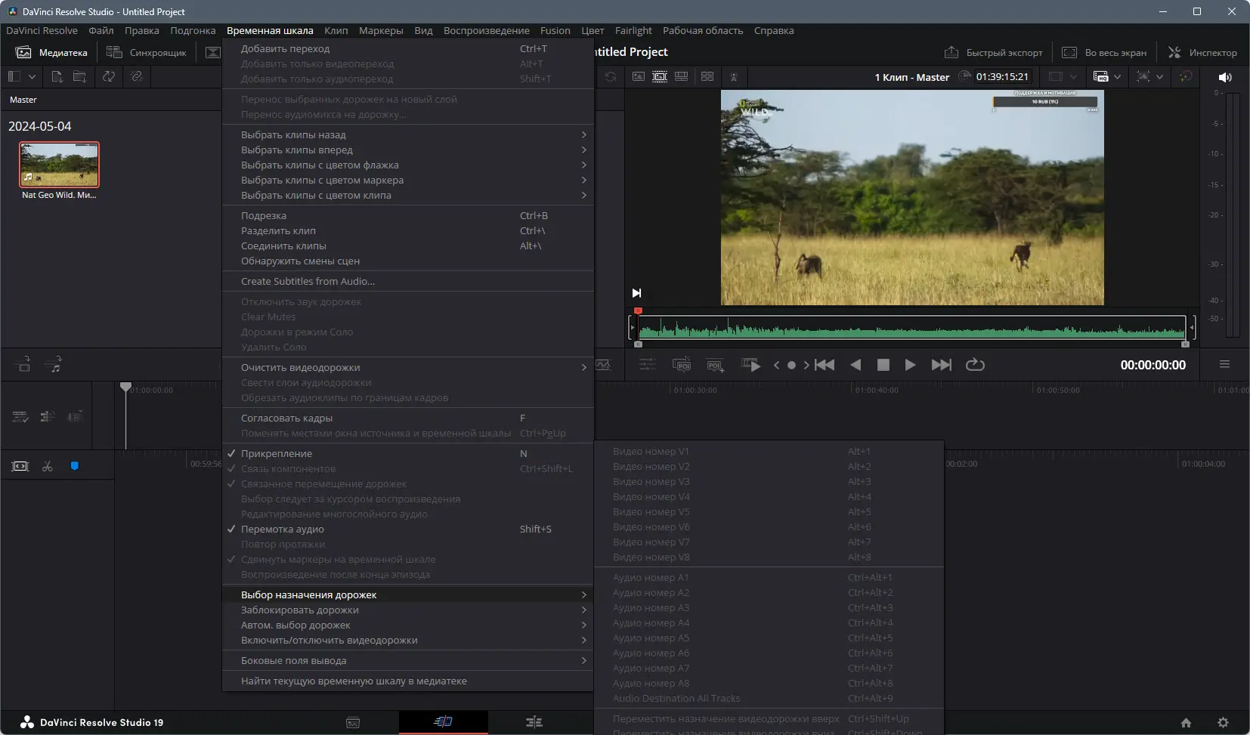Click the Stop playback button

(883, 365)
